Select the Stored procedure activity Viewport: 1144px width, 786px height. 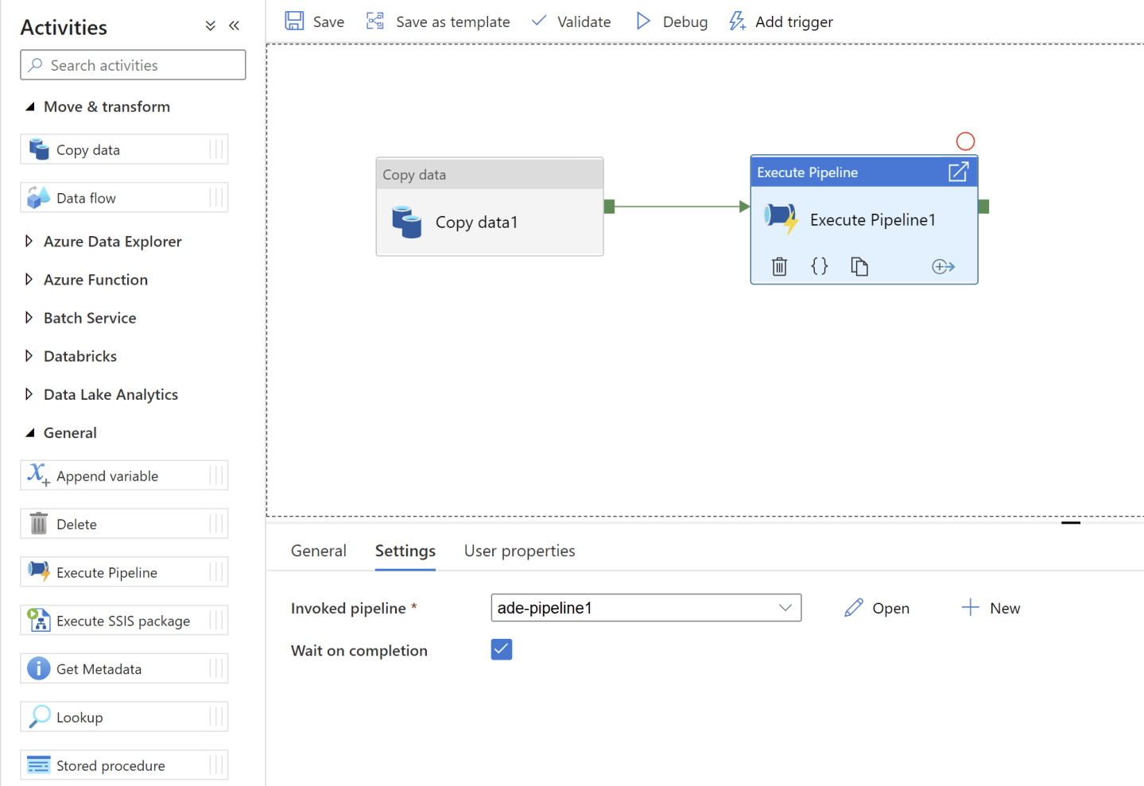coord(124,765)
